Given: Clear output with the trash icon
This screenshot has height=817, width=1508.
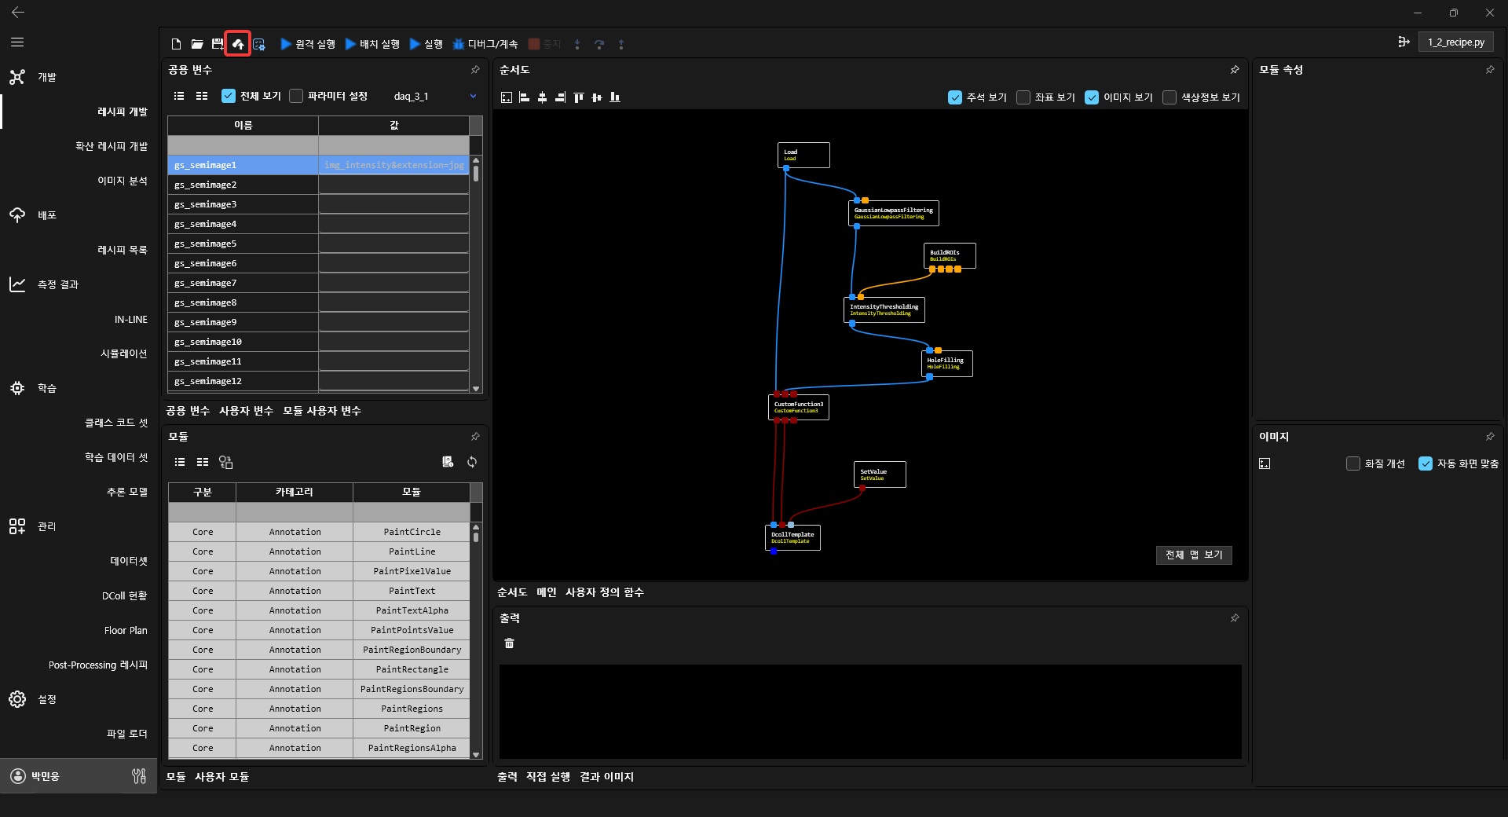Looking at the screenshot, I should point(509,643).
